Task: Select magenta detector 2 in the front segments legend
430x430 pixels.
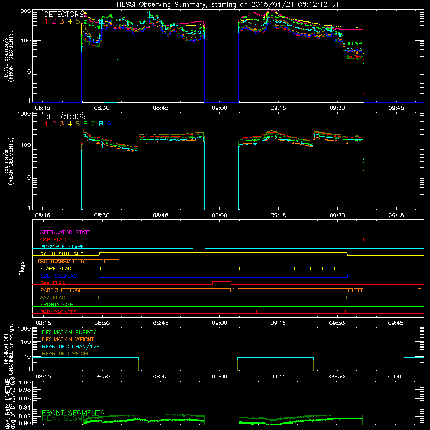Action: [x=54, y=21]
